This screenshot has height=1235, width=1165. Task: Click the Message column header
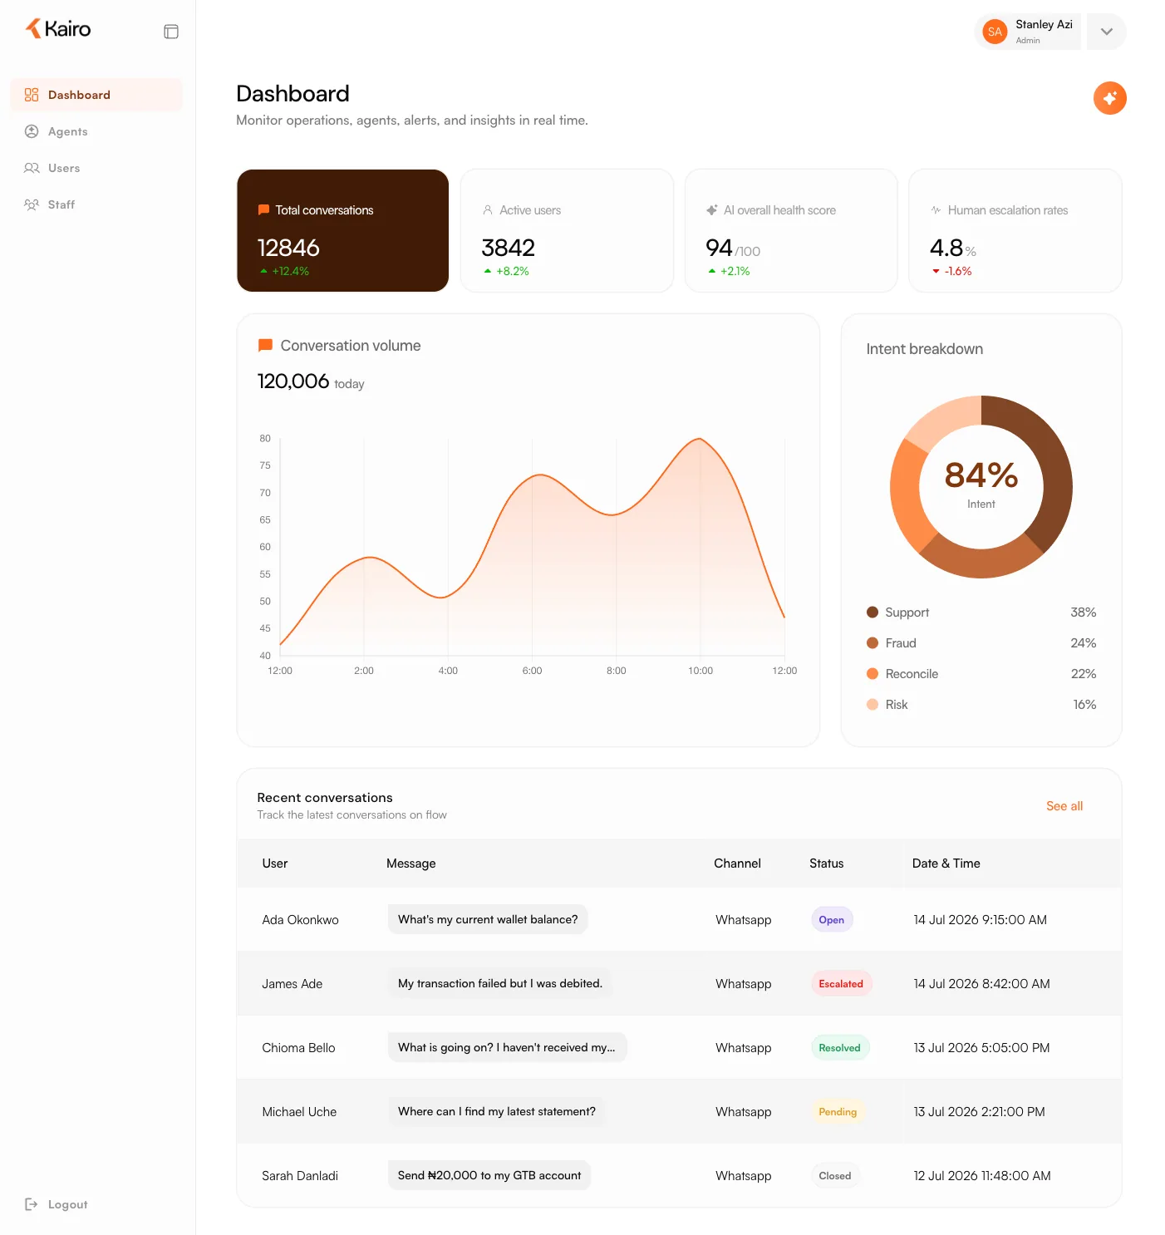[x=410, y=864]
